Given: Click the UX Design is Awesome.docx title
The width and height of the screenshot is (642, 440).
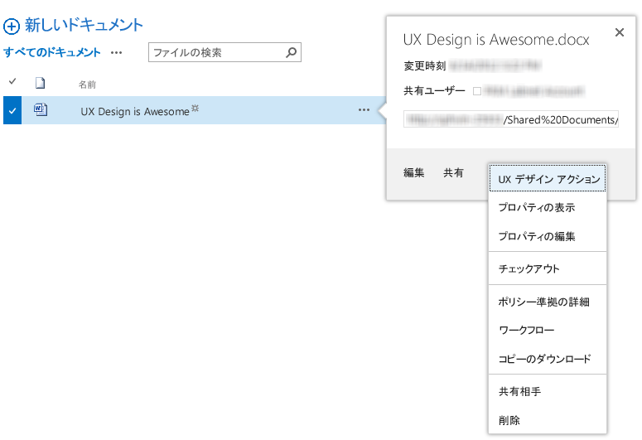Looking at the screenshot, I should 496,40.
